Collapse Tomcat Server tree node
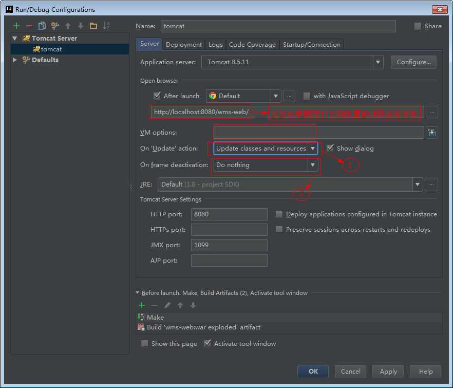The image size is (453, 388). pyautogui.click(x=15, y=38)
